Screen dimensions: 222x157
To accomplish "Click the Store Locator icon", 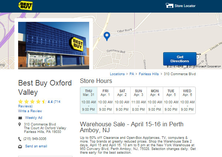I will point(169,6).
